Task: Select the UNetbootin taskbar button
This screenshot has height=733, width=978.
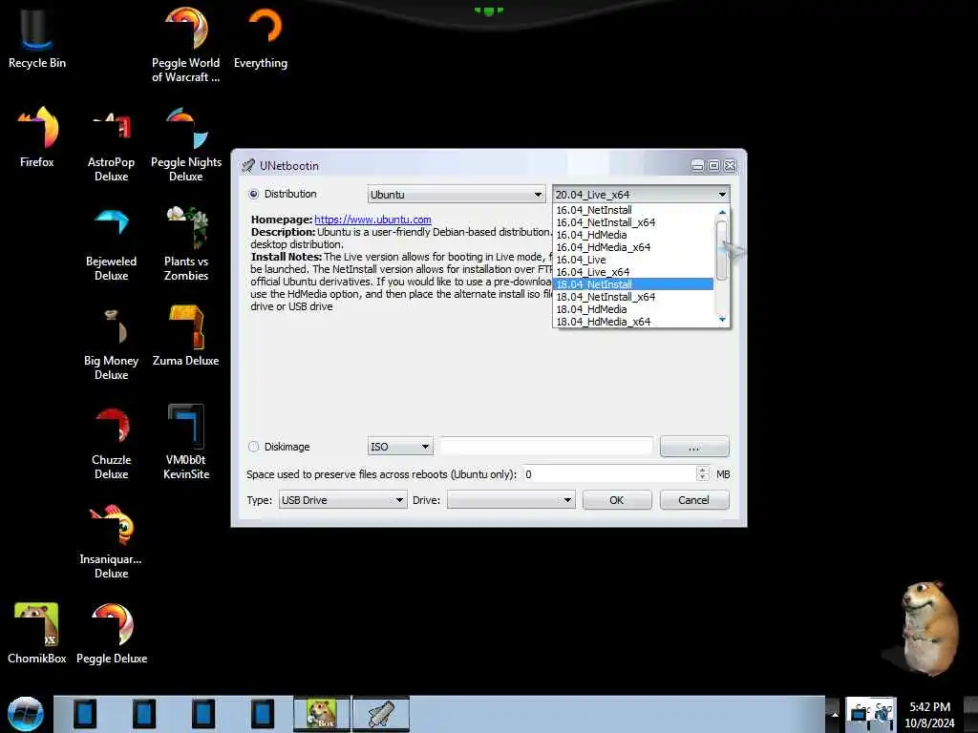Action: coord(381,714)
